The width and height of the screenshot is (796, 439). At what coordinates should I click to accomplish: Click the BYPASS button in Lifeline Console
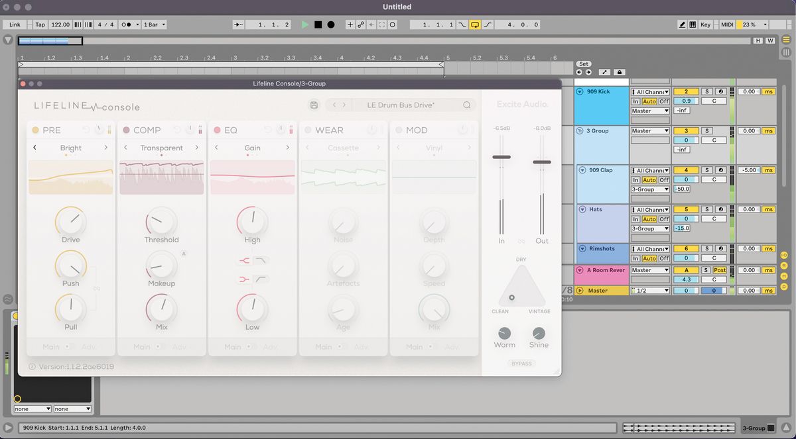[x=521, y=364]
